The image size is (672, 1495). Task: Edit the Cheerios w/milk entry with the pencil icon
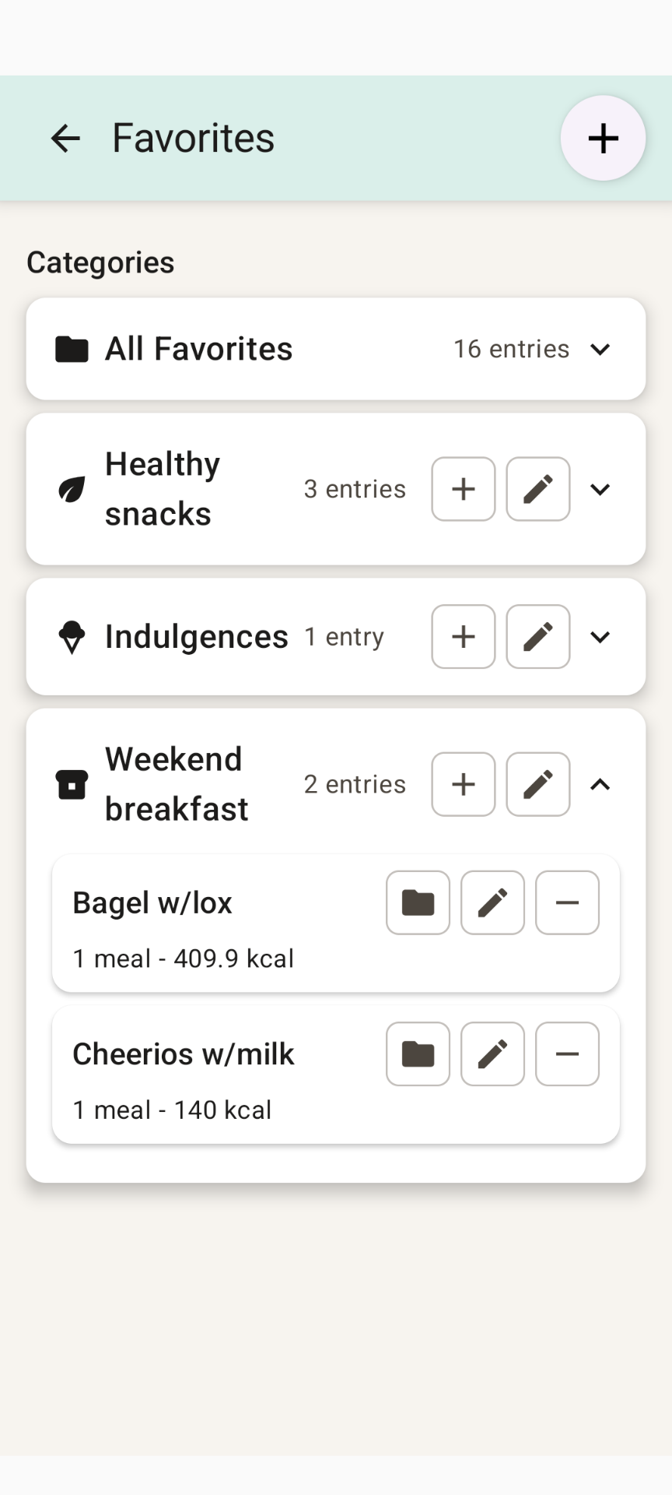click(x=492, y=1054)
